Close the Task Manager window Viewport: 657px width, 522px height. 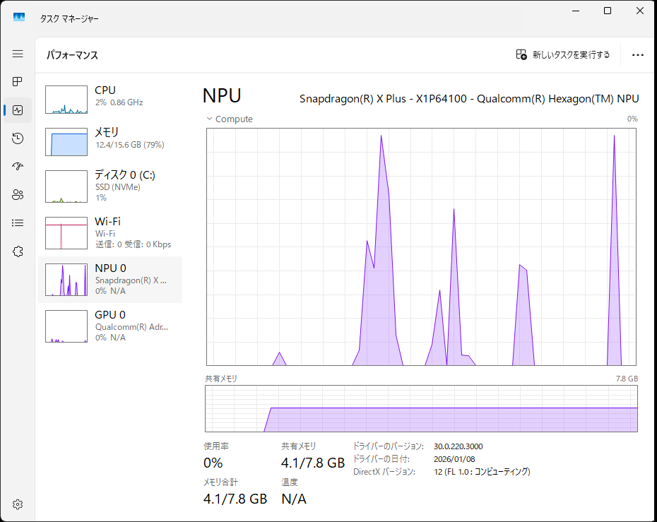(x=640, y=11)
